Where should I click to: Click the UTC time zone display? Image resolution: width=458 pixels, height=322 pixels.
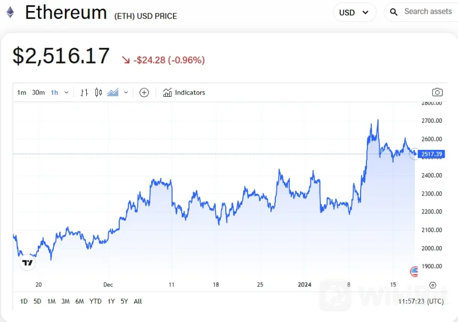pos(421,301)
